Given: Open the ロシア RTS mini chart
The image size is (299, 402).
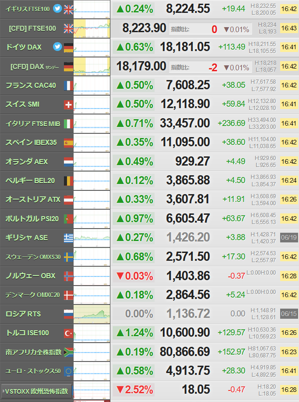Looking at the screenshot, I should 92,314.
